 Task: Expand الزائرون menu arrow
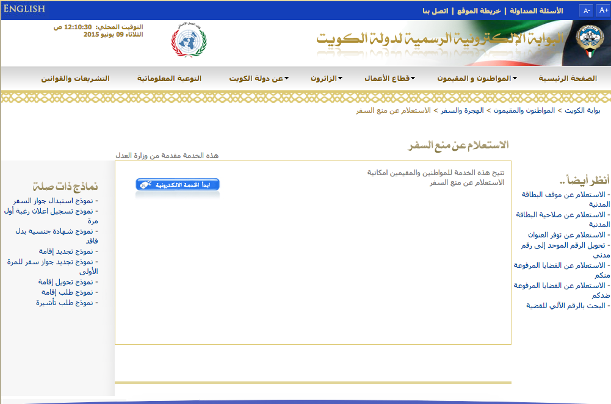340,78
